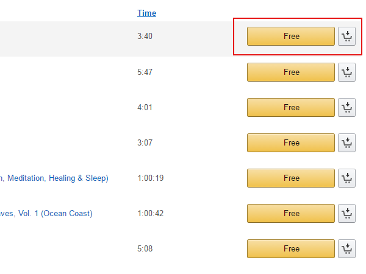This screenshot has height=274, width=366.
Task: Get the 1:00:42 track with Free button
Action: click(291, 214)
